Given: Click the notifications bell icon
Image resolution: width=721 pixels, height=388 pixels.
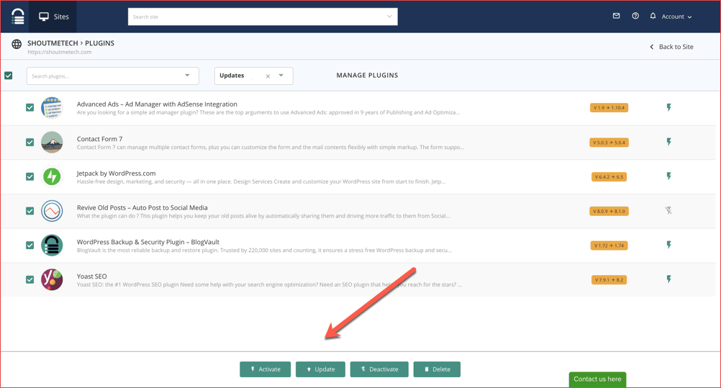Looking at the screenshot, I should (x=653, y=16).
